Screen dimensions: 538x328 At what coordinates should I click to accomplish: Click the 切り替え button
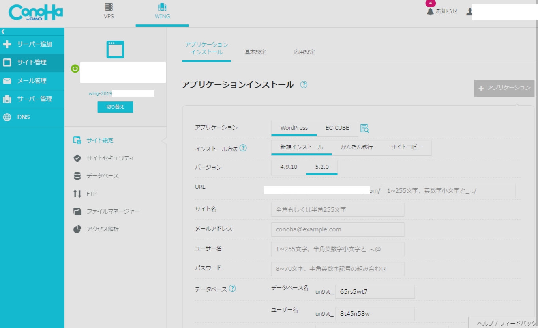[115, 107]
